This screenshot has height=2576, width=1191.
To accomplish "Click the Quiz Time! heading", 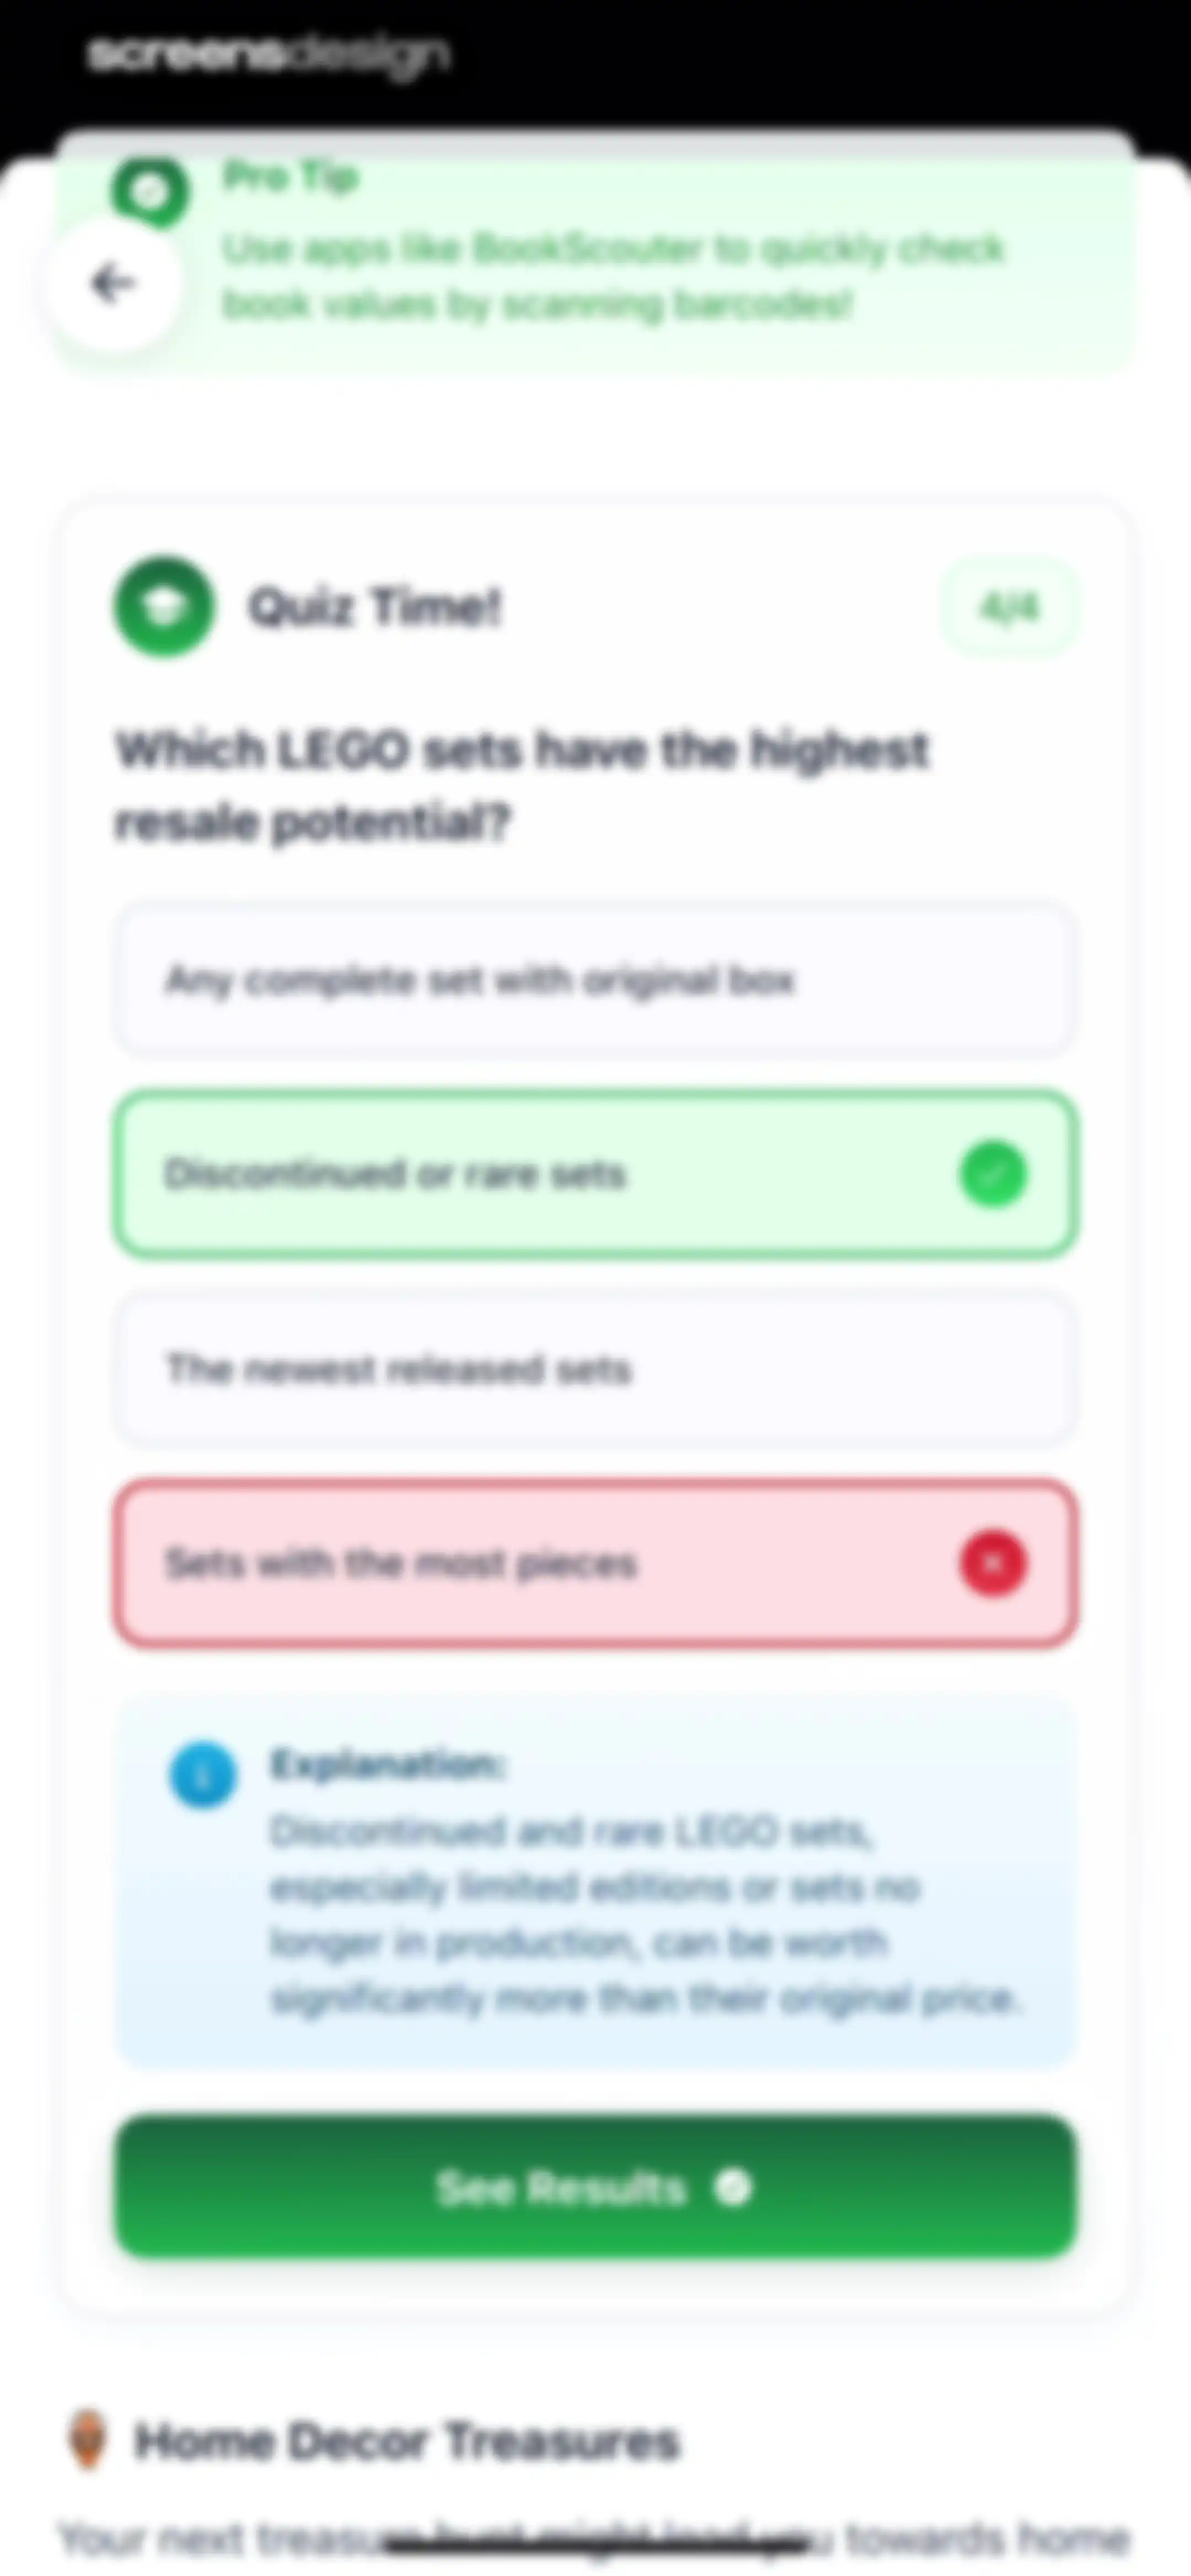I will (375, 607).
